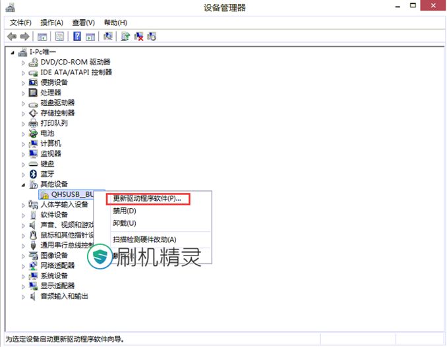Image resolution: width=447 pixels, height=347 pixels.
Task: Select the DVD/CD-ROM 驱动器 drive icon
Action: pyautogui.click(x=34, y=62)
